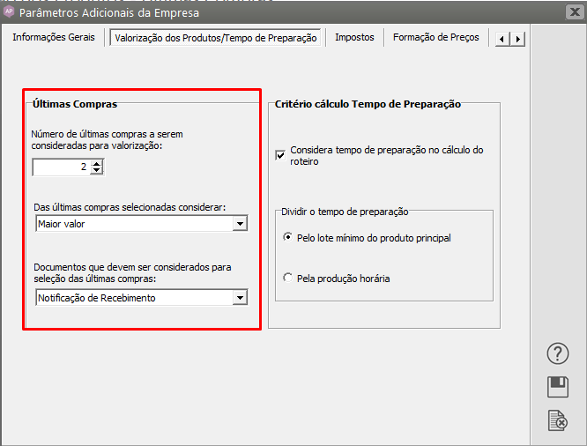Decrease number of últimas compras with down arrow

coord(96,171)
